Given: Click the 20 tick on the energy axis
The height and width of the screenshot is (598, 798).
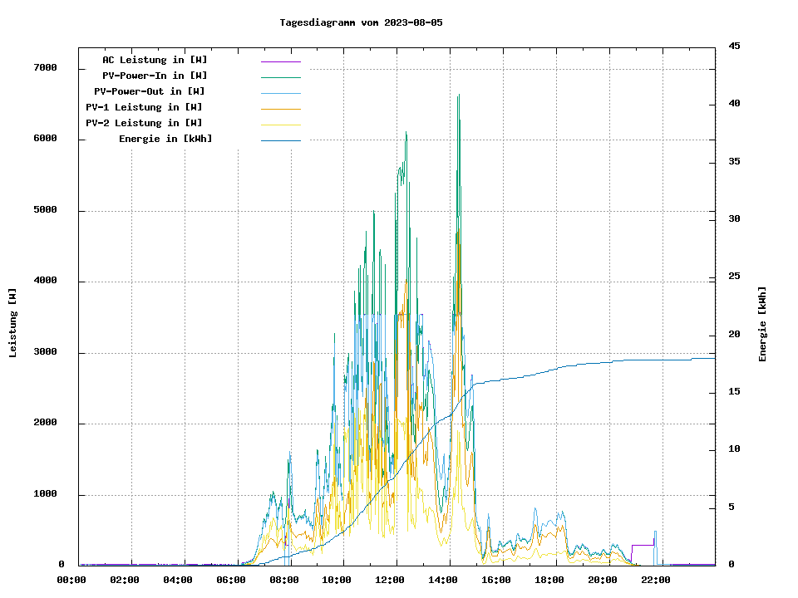Looking at the screenshot, I should click(735, 335).
